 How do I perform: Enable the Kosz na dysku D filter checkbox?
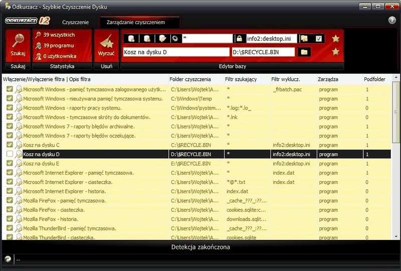10,154
